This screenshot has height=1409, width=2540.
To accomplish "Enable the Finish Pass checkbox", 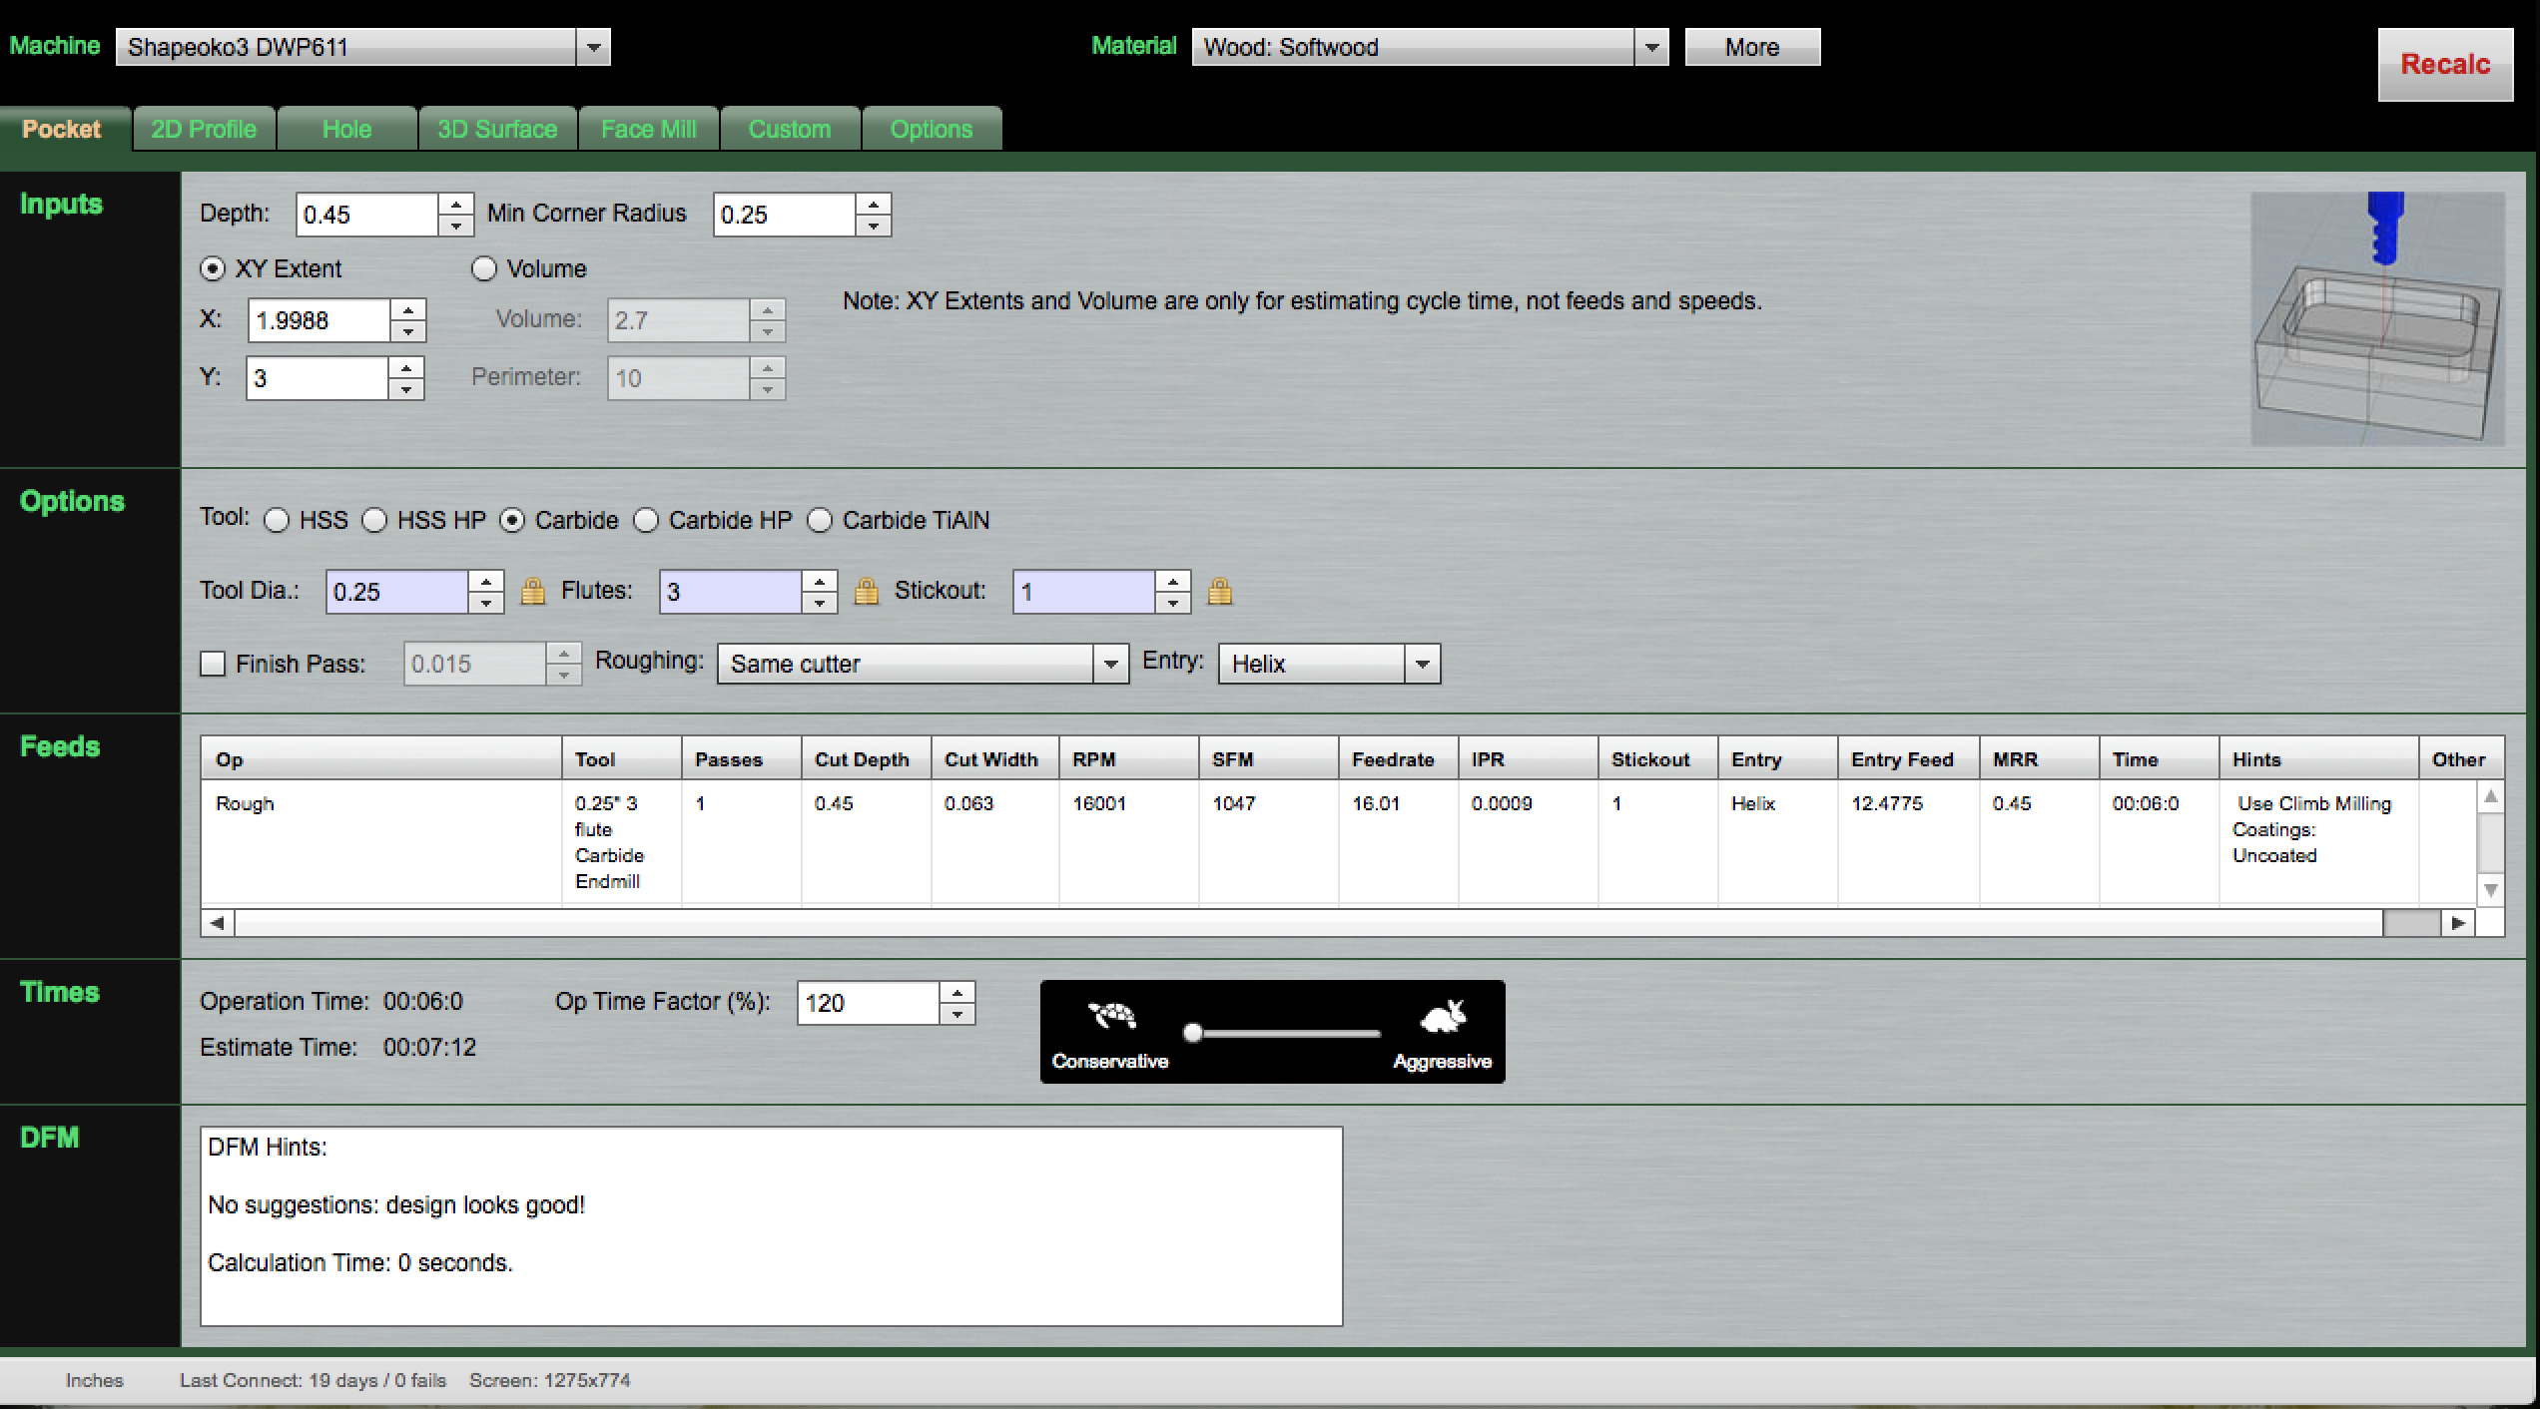I will (x=213, y=665).
